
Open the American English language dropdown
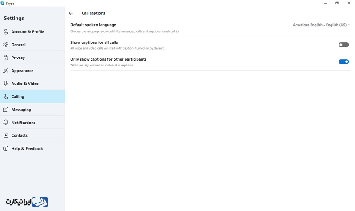pos(321,25)
